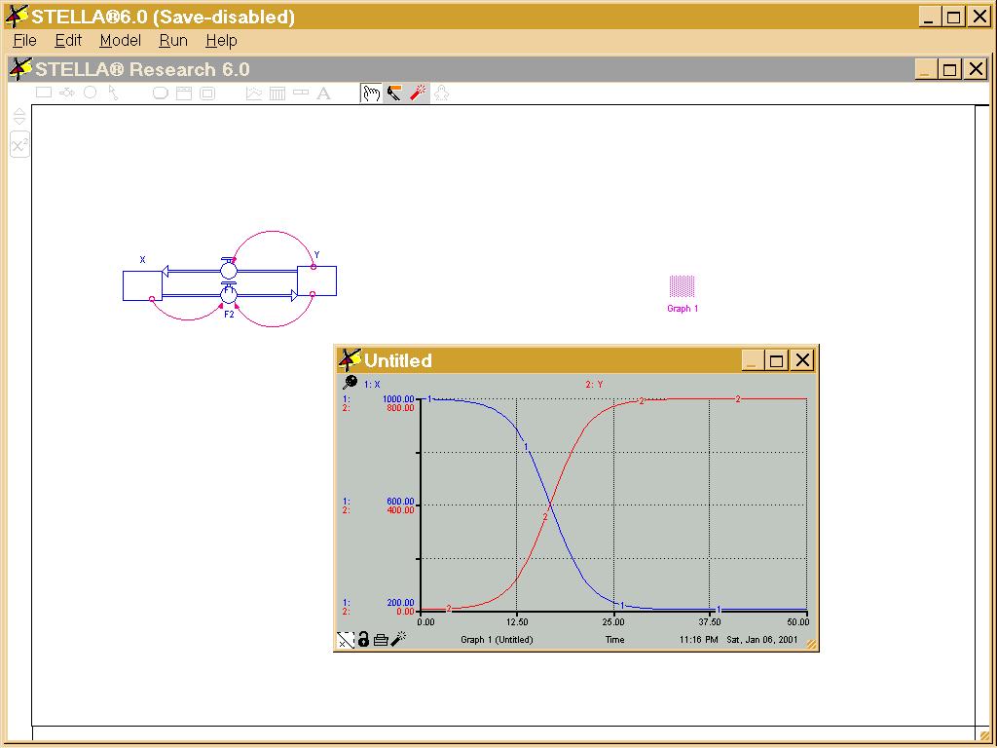997x748 pixels.
Task: Open the Help menu
Action: pyautogui.click(x=221, y=41)
